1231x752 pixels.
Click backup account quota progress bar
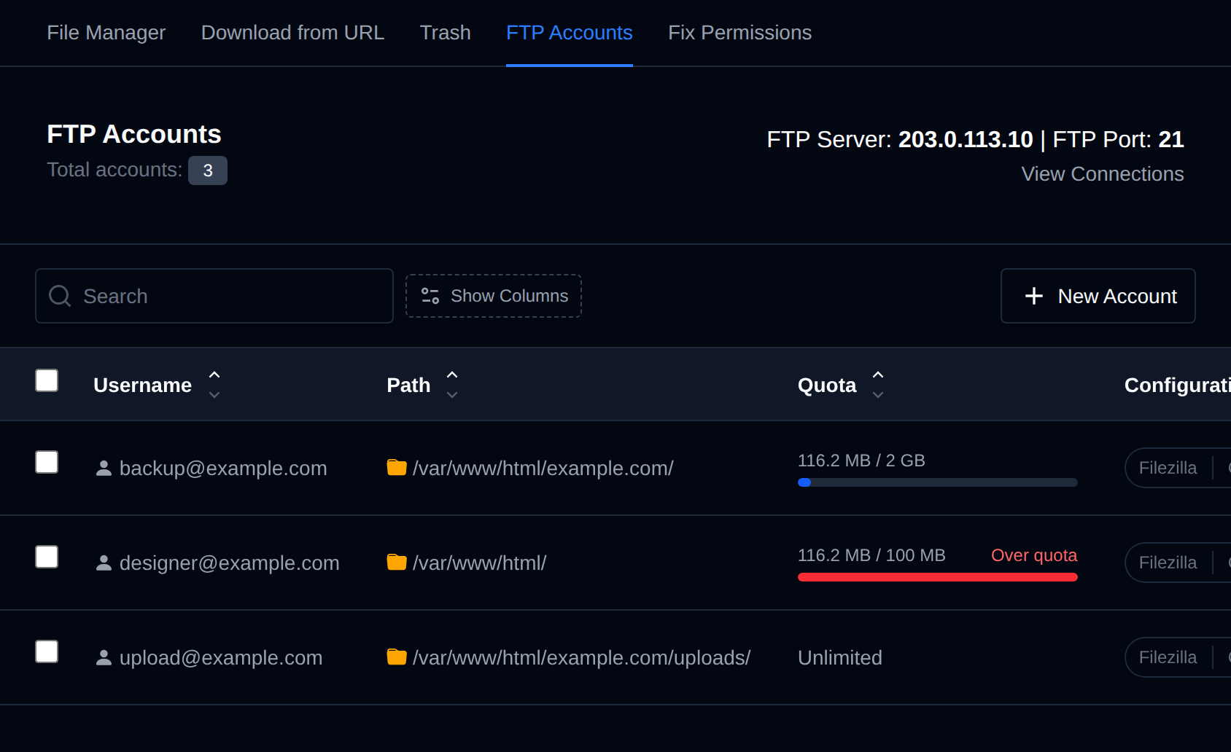[x=937, y=482]
